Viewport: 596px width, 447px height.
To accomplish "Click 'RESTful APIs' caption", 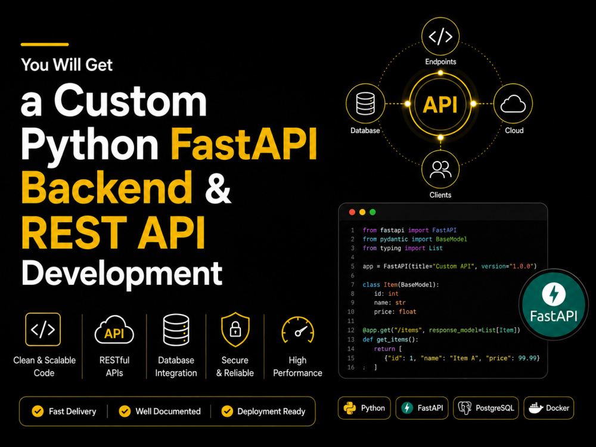I will [114, 367].
